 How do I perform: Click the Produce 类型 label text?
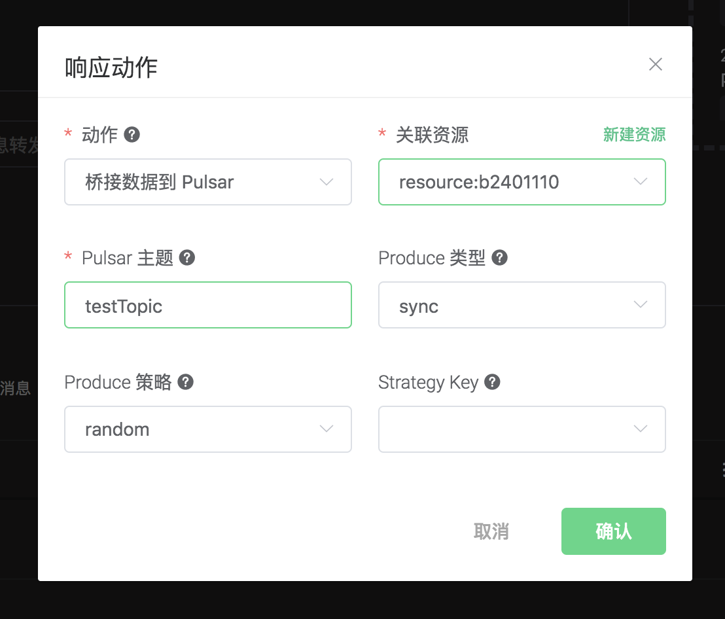(x=432, y=258)
